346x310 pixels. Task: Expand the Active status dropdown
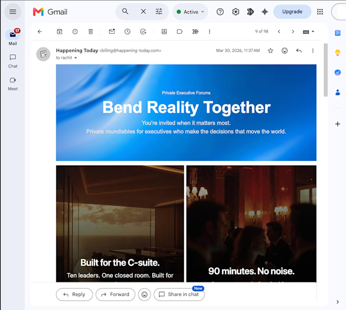(190, 12)
